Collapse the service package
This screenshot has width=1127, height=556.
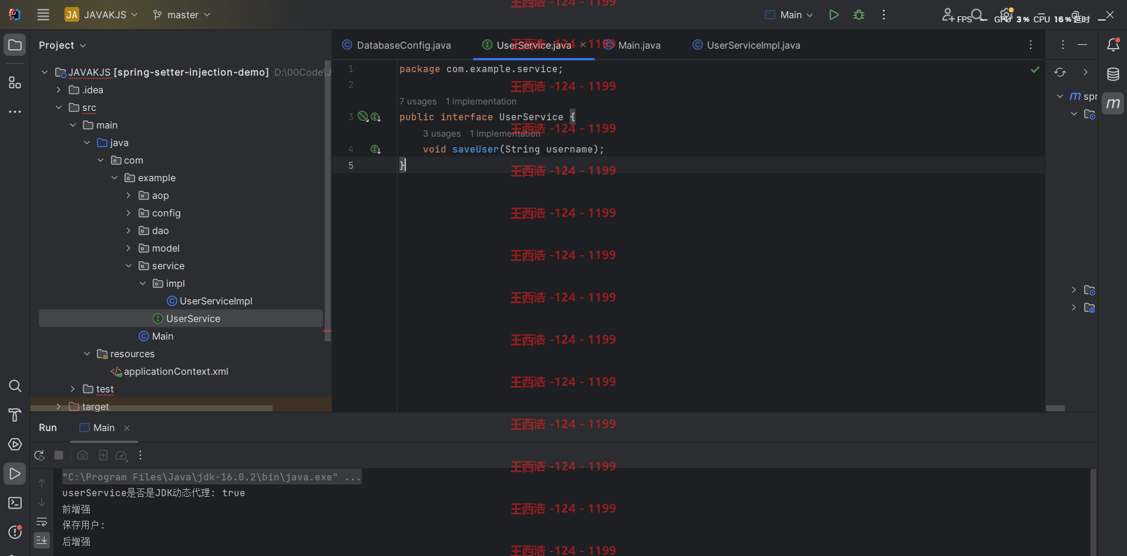tap(129, 266)
